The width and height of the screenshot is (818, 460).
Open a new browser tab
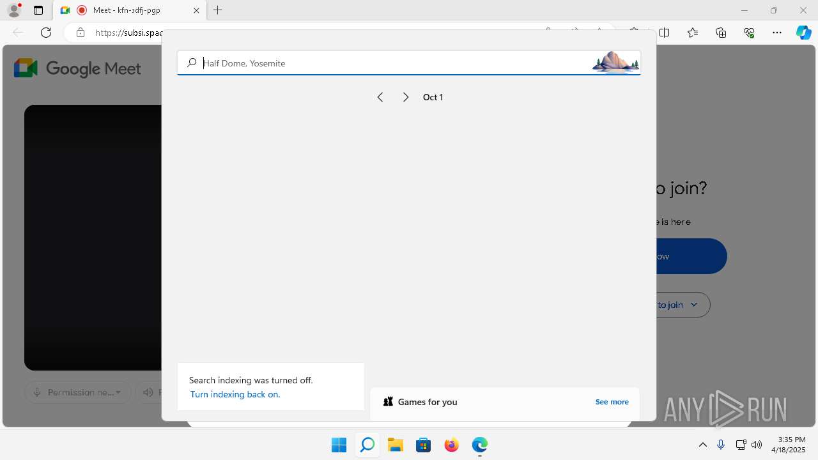(x=218, y=10)
